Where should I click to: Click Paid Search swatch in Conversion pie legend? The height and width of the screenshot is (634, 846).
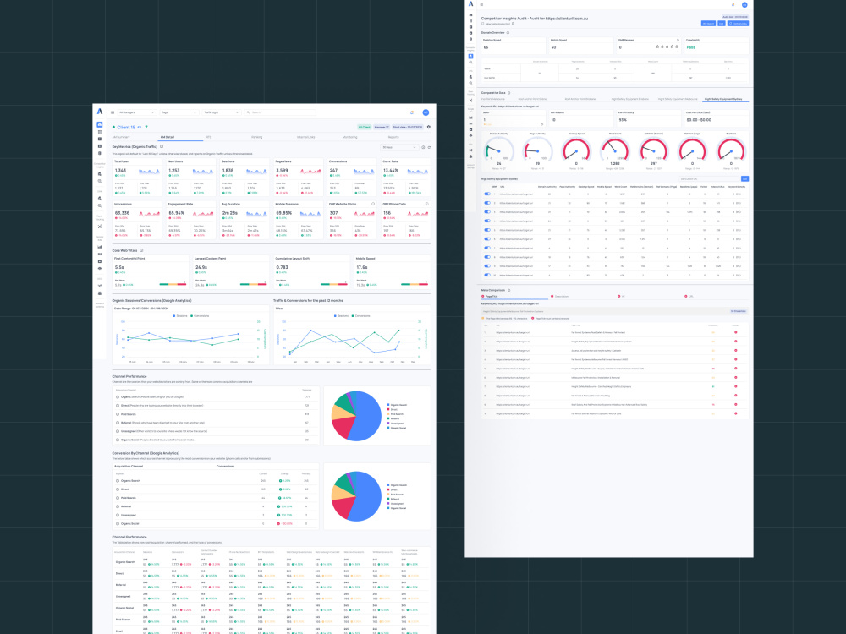pos(388,495)
